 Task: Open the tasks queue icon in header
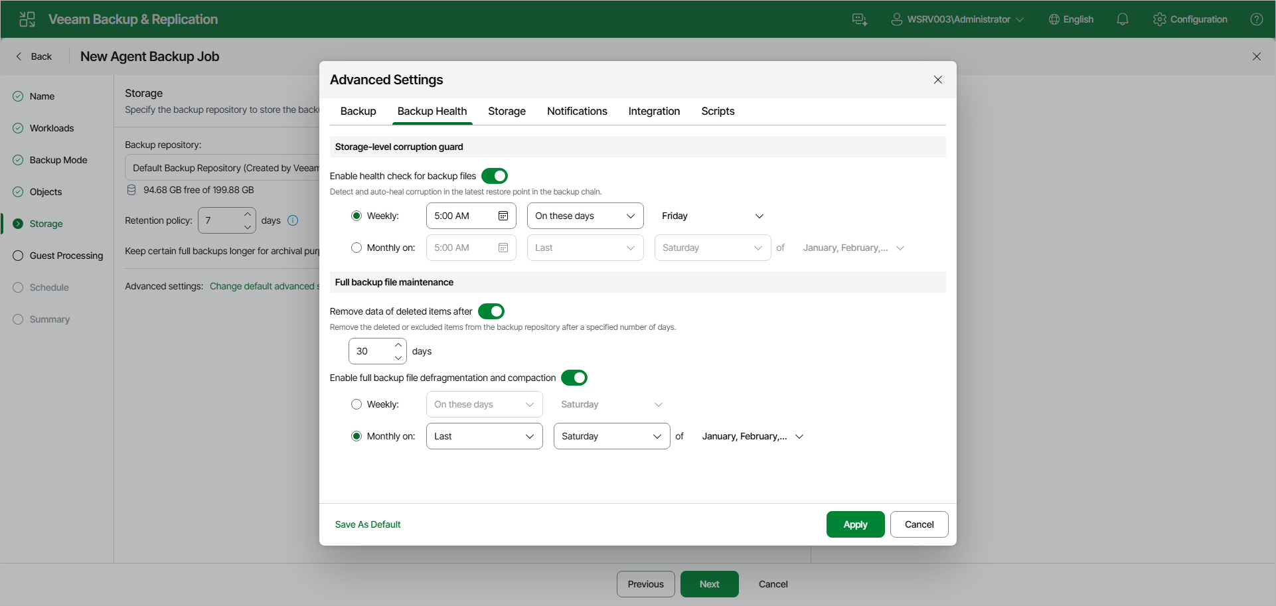pyautogui.click(x=860, y=19)
